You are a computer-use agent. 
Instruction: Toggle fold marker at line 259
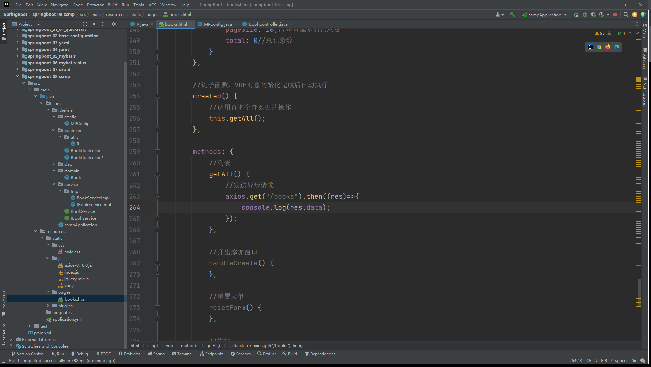157,152
